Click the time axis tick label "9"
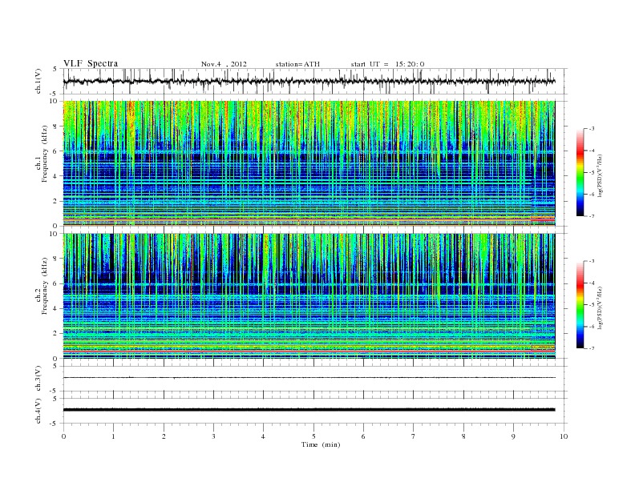The image size is (635, 490). [513, 436]
